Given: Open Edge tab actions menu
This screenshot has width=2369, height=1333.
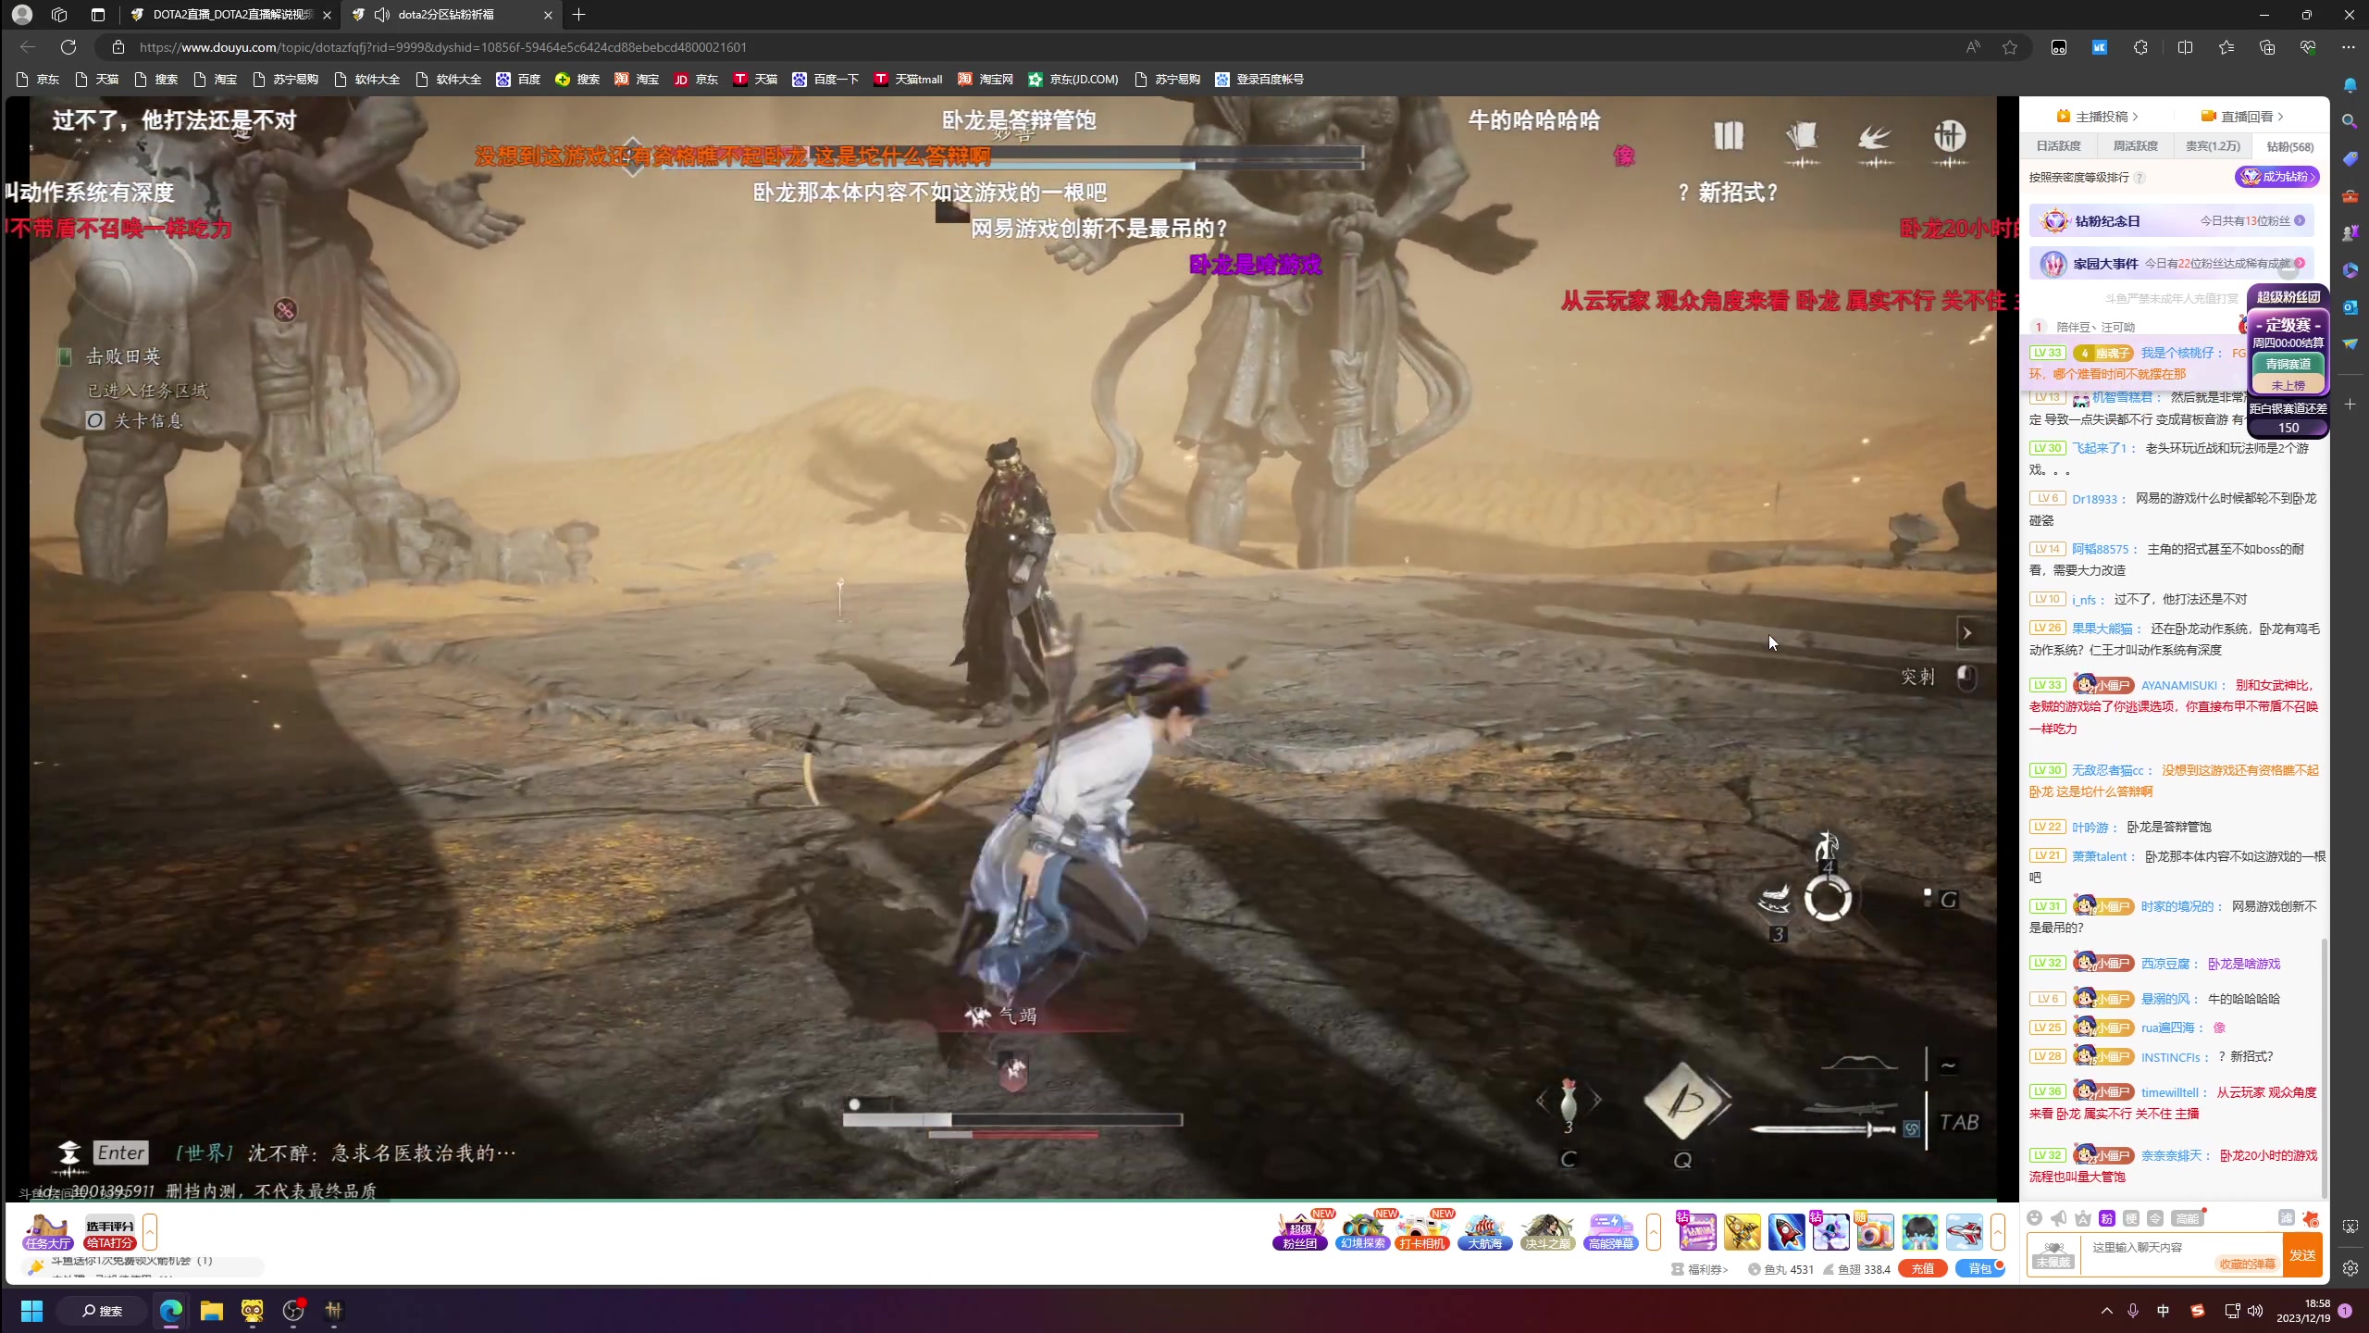Looking at the screenshot, I should (98, 15).
